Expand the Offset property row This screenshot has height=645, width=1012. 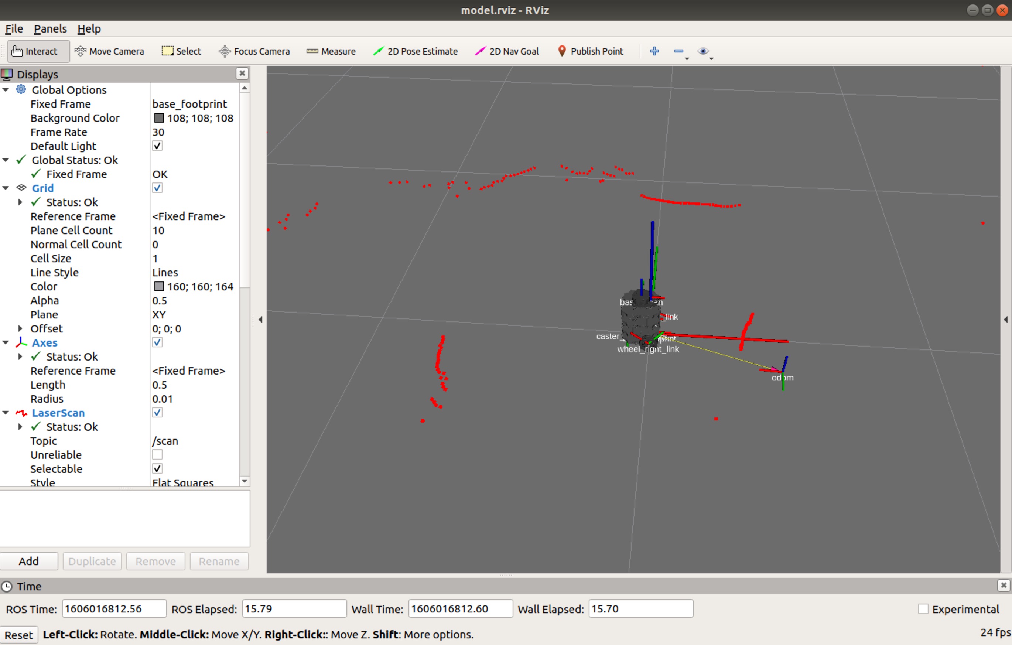tap(20, 328)
